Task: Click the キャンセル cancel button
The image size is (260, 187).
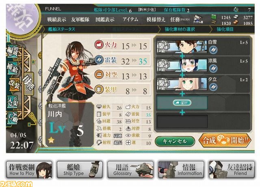Action: coord(175,141)
